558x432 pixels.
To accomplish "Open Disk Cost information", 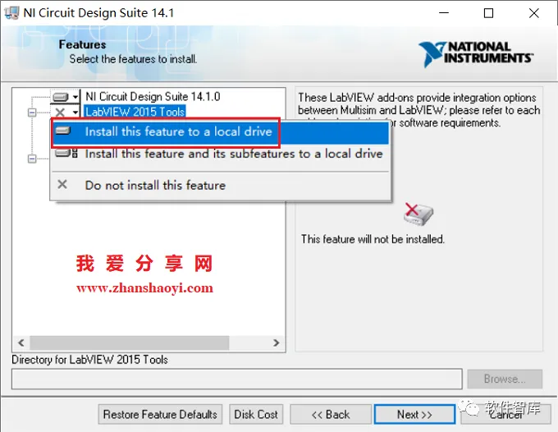I will 256,414.
